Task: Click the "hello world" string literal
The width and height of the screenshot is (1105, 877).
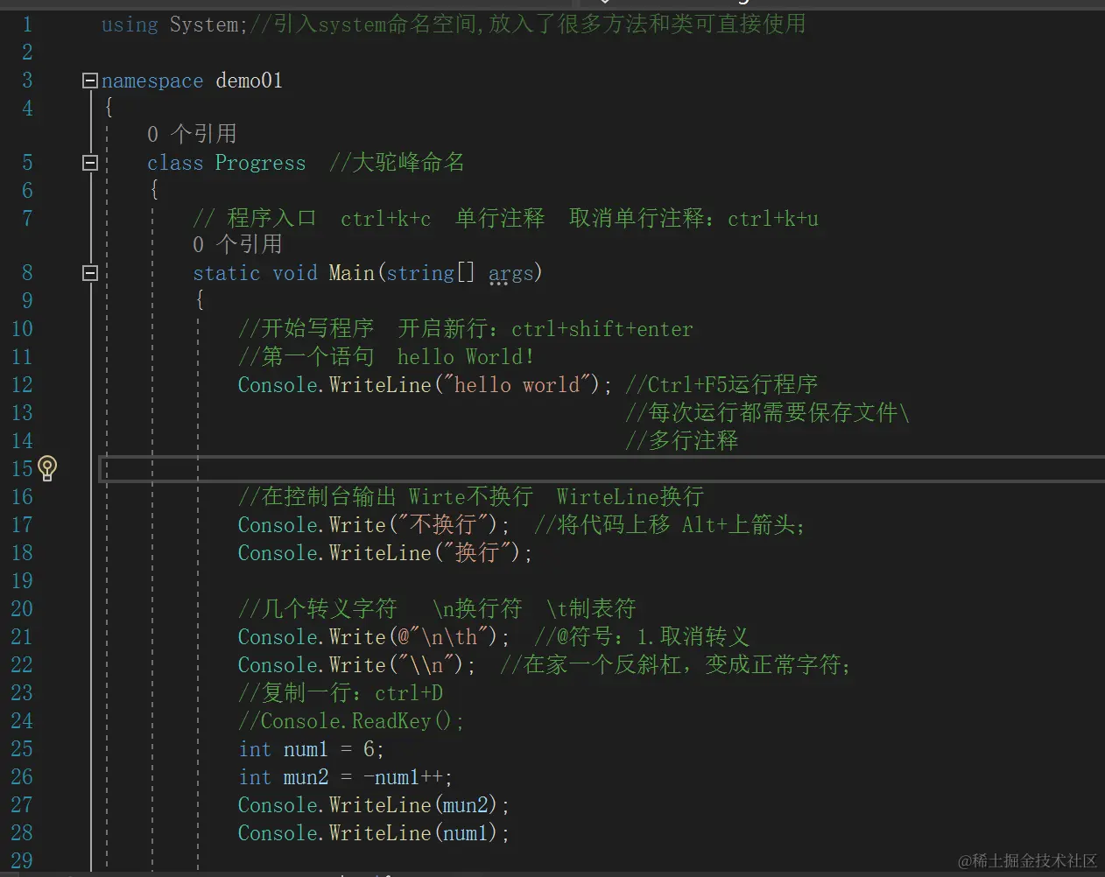Action: (x=517, y=385)
